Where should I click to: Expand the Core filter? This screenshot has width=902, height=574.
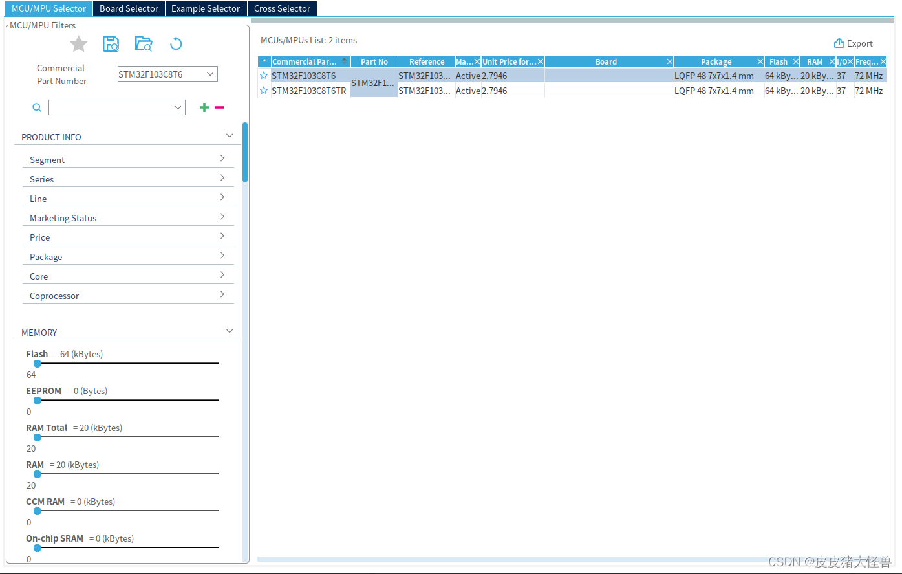tap(128, 276)
